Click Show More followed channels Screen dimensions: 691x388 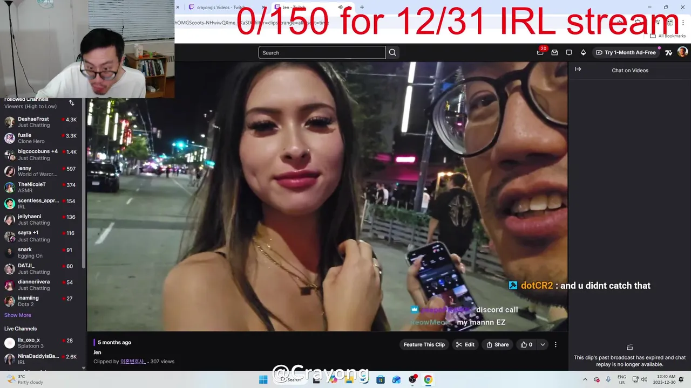click(18, 315)
